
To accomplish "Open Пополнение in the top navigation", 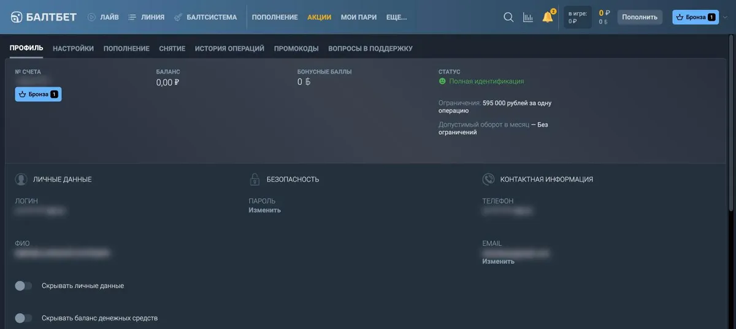I will 275,17.
